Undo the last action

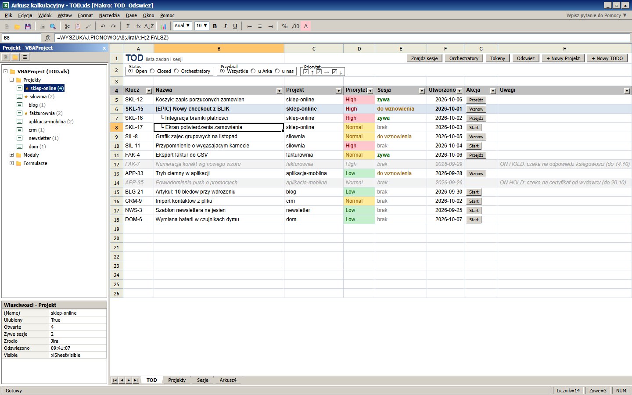click(103, 26)
